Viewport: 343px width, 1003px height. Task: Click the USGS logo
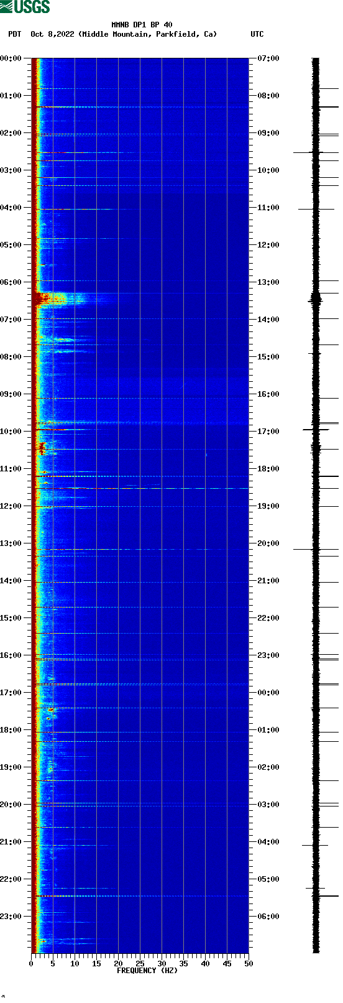[x=25, y=7]
